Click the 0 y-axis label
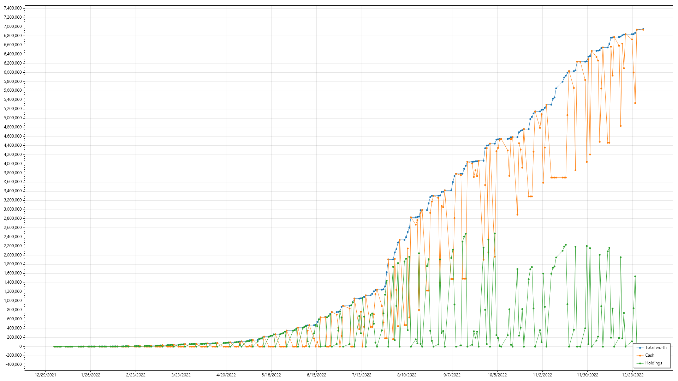The height and width of the screenshot is (381, 678). [20, 346]
